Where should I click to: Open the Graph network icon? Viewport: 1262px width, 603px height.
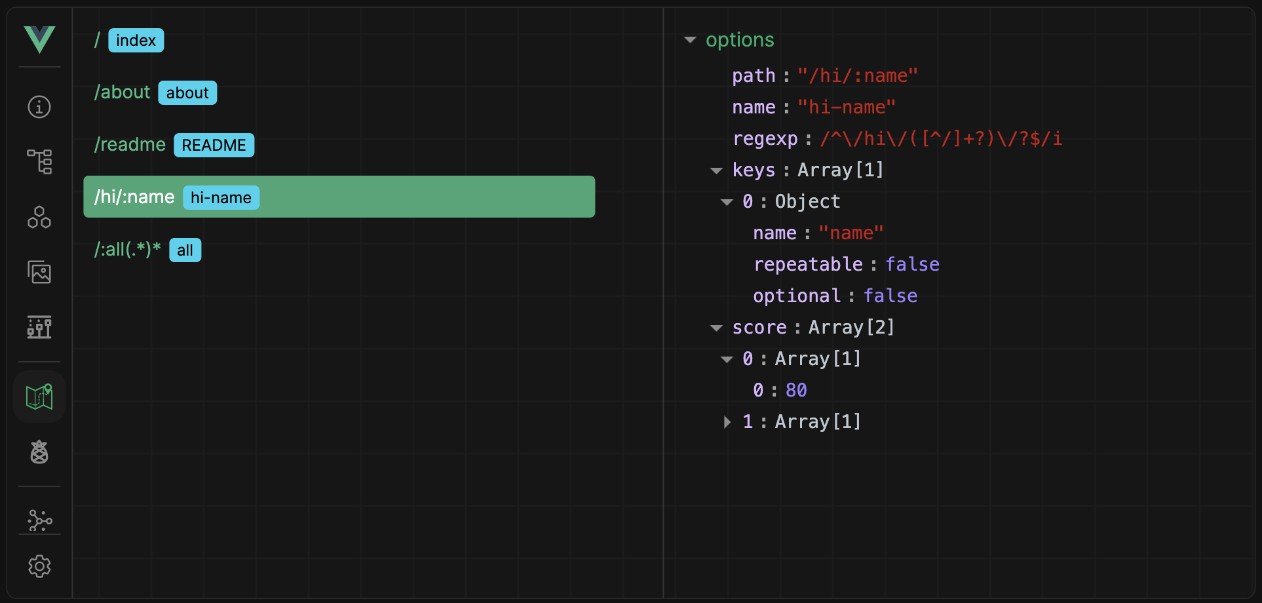[x=39, y=520]
